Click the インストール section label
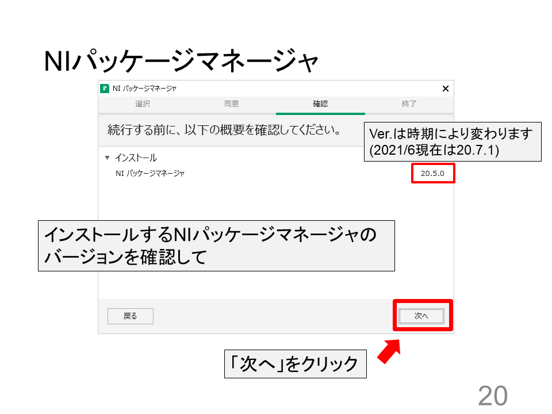The height and width of the screenshot is (414, 552). click(136, 158)
